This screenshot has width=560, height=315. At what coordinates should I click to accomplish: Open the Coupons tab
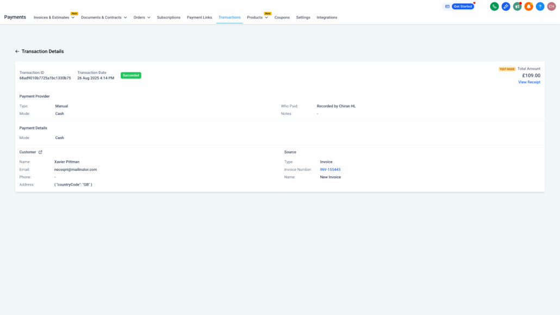point(282,17)
